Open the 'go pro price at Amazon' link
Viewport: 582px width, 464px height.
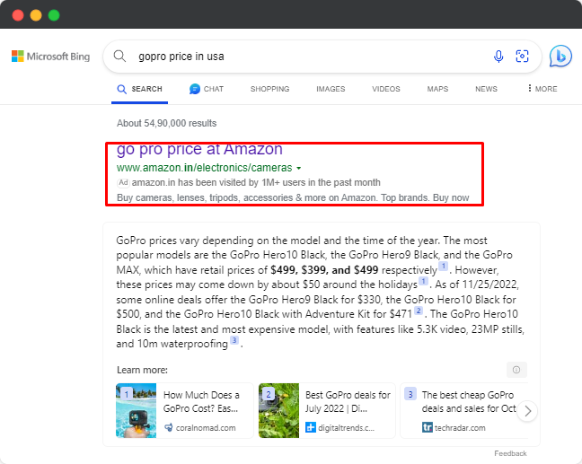click(199, 150)
